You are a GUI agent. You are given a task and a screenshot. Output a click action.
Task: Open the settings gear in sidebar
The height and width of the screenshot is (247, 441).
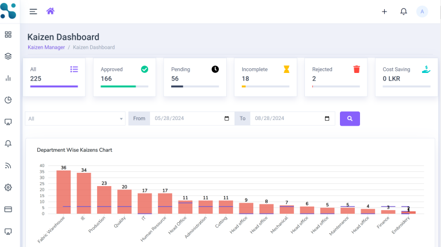click(x=8, y=187)
